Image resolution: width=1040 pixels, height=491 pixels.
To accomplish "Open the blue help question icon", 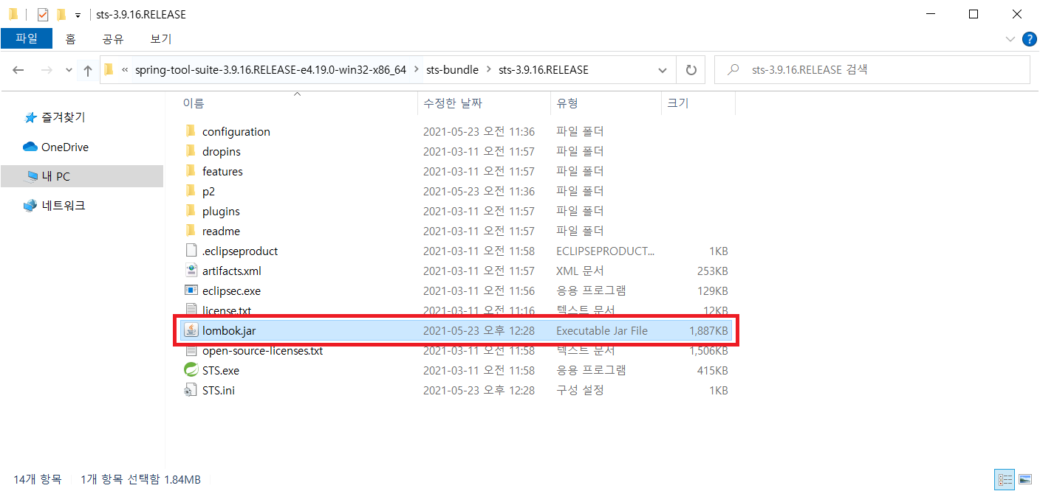I will pos(1028,38).
